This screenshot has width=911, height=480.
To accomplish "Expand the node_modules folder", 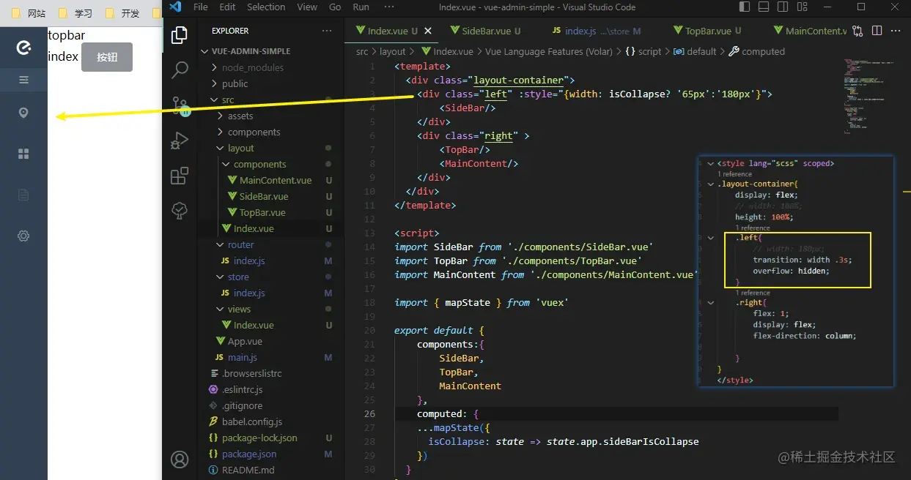I will (x=253, y=67).
